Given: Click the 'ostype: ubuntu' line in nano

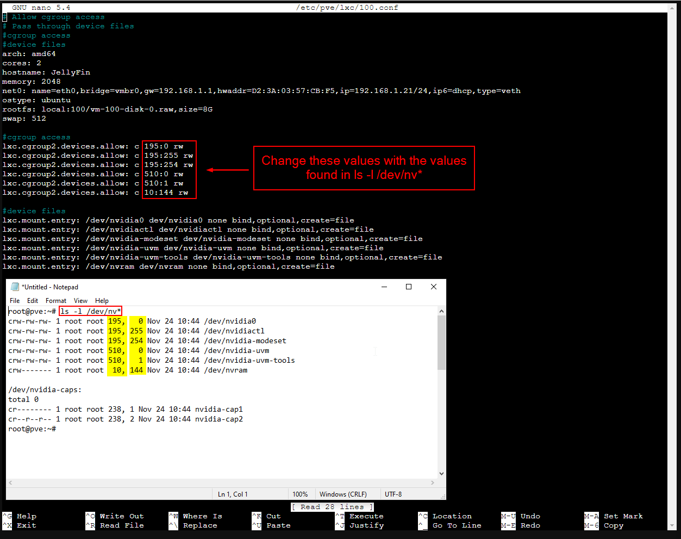Looking at the screenshot, I should (x=36, y=100).
